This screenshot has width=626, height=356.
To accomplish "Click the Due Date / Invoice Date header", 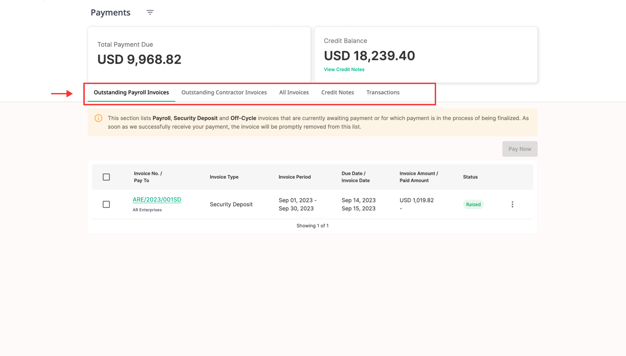I will coord(355,177).
